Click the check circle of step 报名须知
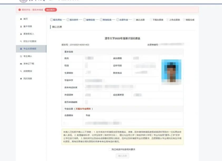 (51, 20)
